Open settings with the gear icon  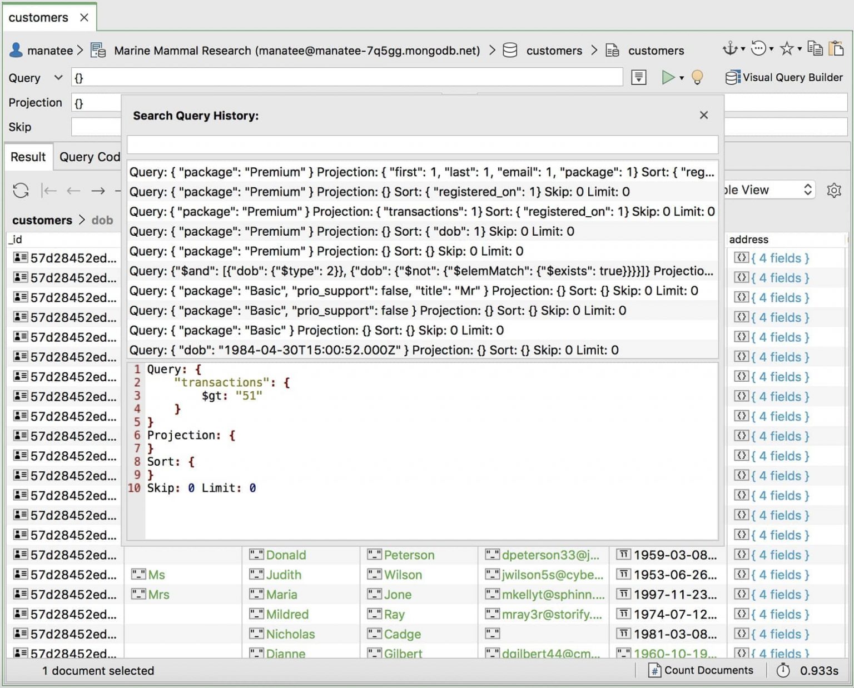coord(834,190)
